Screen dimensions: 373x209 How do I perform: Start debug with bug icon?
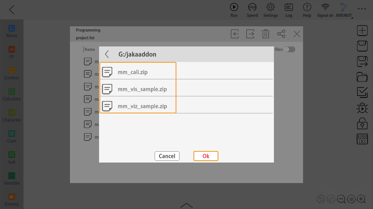pos(362,108)
